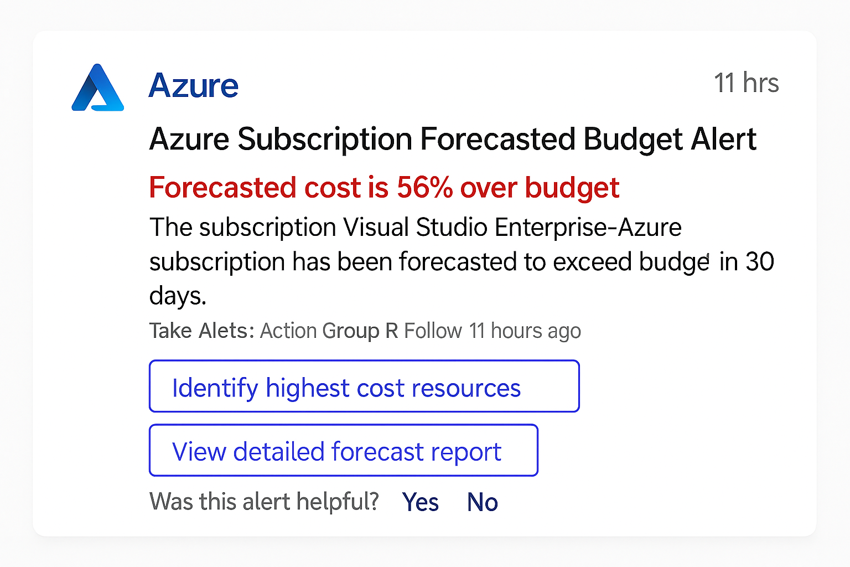Click the 'in 30' text in the message
This screenshot has height=567, width=850.
coord(747,261)
